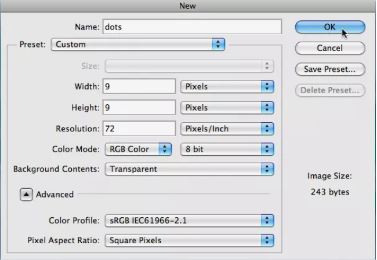This screenshot has width=377, height=260.
Task: Click the grayed-out Delete Preset button
Action: 330,90
